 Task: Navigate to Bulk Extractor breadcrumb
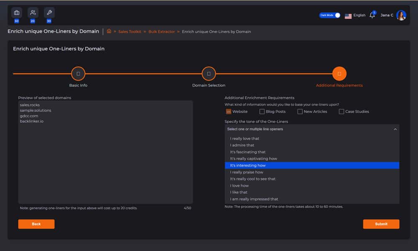[x=161, y=32]
